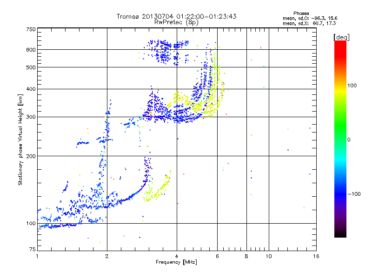Click the x-axis tick label '10'
Image resolution: width=372 pixels, height=279 pixels.
coord(269,256)
